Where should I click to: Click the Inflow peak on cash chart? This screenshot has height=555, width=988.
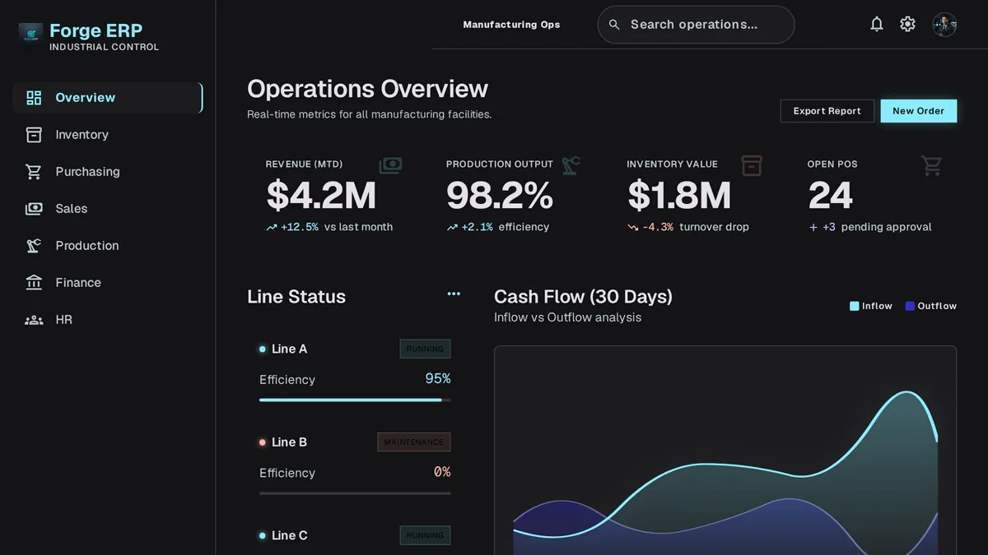coord(906,392)
